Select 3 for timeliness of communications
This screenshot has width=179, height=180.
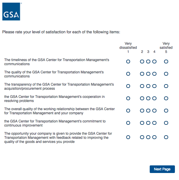(x=148, y=62)
